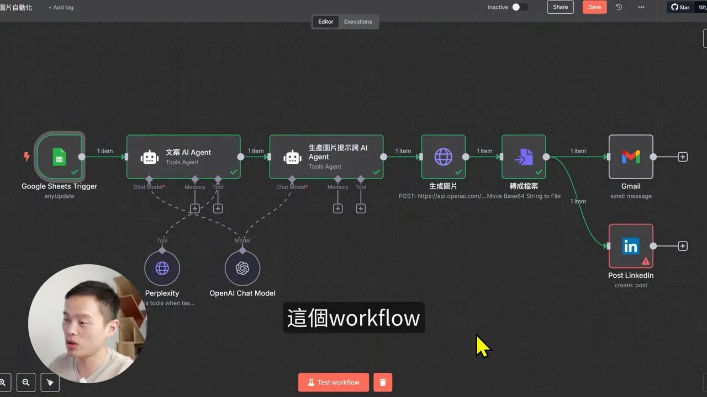Click the 'Tool' label above Perplexity
Image resolution: width=707 pixels, height=397 pixels.
point(162,240)
